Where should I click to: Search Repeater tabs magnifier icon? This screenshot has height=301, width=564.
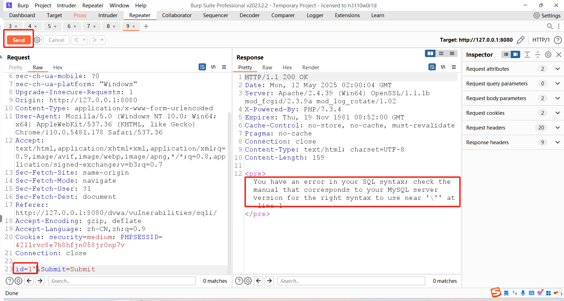(550, 26)
